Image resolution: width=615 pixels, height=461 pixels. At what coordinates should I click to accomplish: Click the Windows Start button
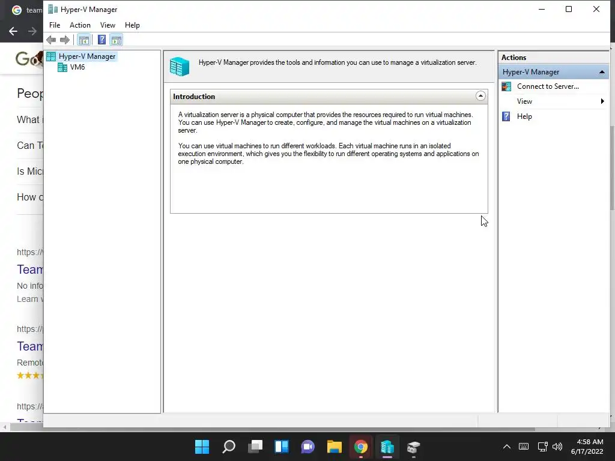click(202, 447)
